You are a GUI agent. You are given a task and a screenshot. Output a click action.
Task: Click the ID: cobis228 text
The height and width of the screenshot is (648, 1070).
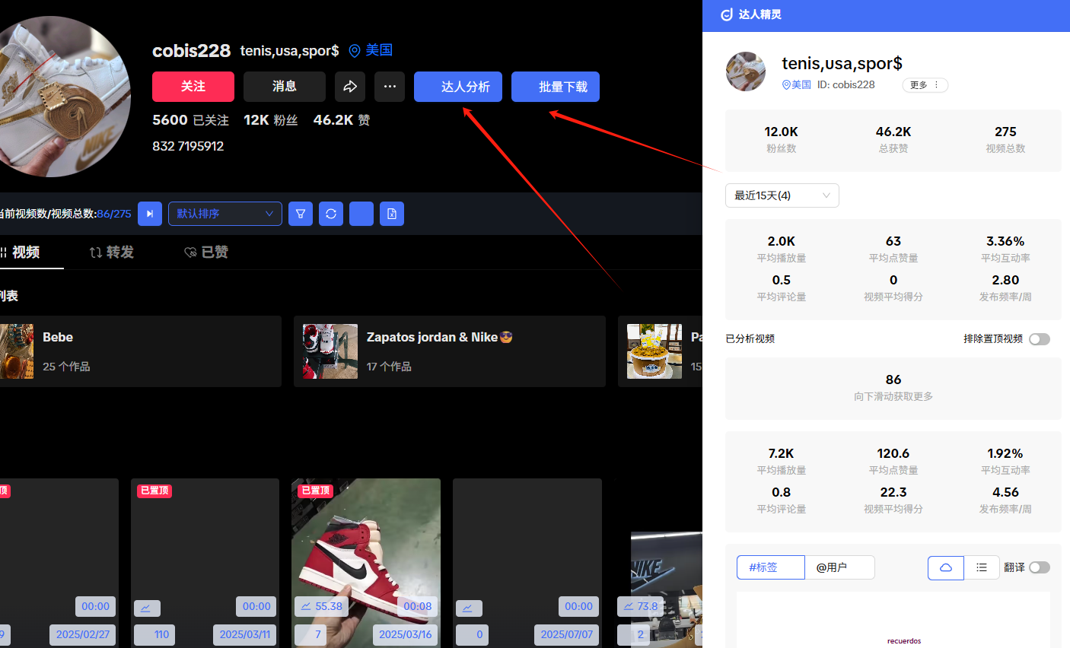pos(846,85)
